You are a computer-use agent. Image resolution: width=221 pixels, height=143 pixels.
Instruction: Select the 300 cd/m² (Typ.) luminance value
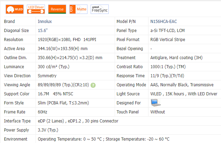pos(54,67)
